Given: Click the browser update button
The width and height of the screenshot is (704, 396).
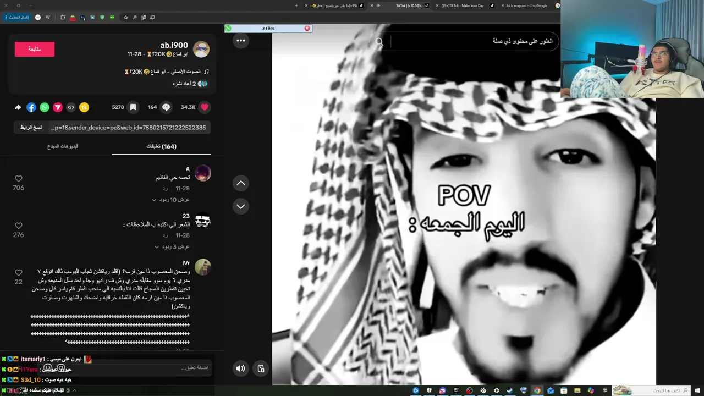Looking at the screenshot, I should point(16,17).
